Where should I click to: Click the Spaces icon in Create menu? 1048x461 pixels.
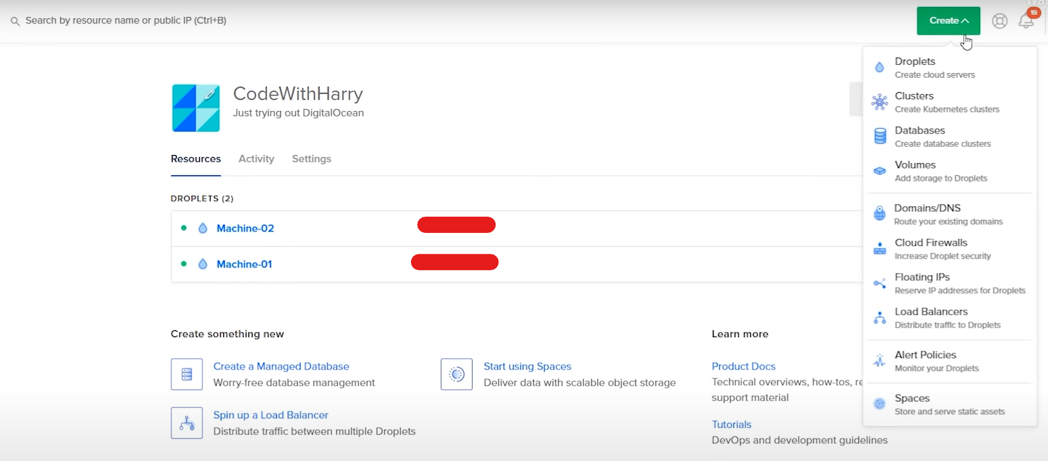879,404
